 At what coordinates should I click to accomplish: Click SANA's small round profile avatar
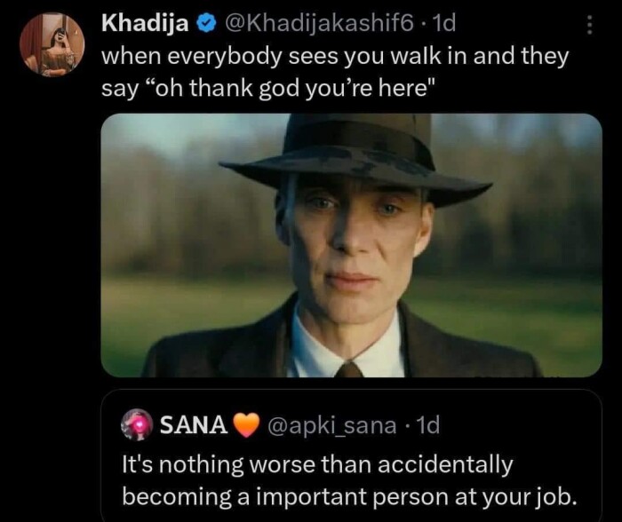click(139, 424)
